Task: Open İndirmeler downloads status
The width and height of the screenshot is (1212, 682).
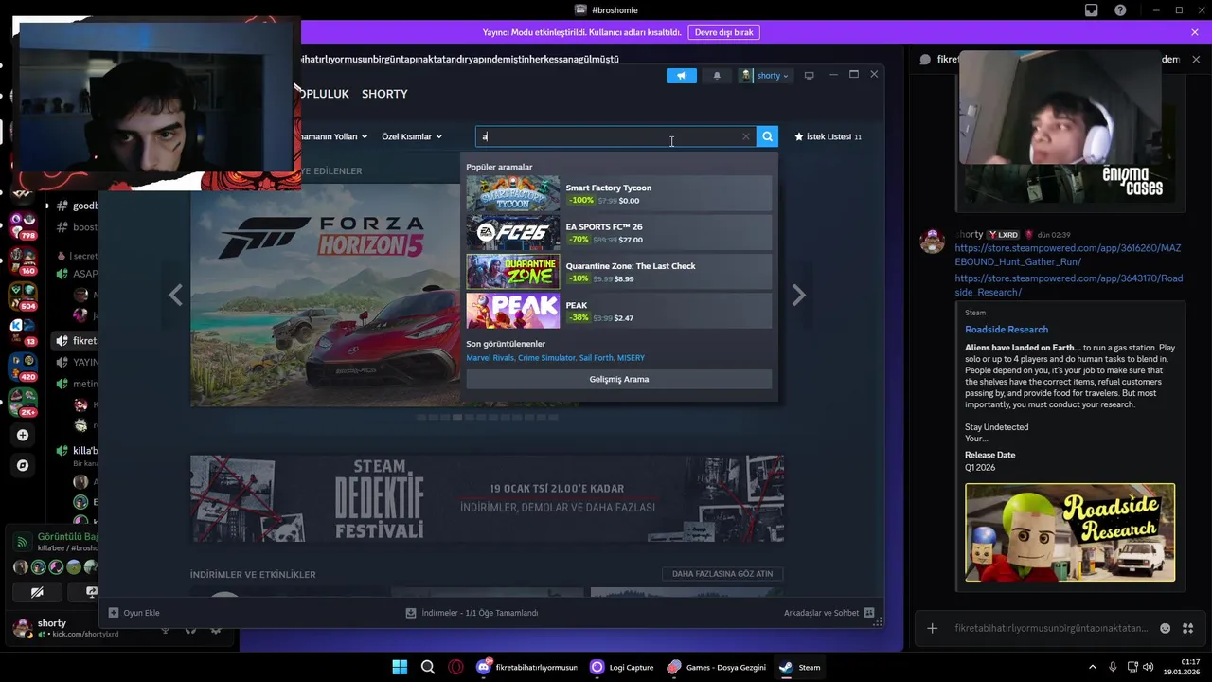Action: (472, 613)
